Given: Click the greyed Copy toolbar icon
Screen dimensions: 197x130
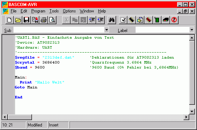Looking at the screenshot, I should (x=75, y=20).
